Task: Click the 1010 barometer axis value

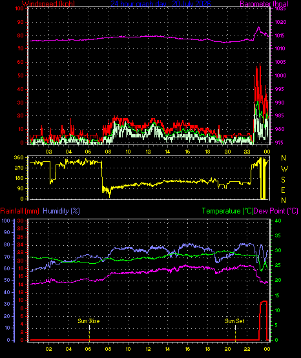Action: click(280, 48)
